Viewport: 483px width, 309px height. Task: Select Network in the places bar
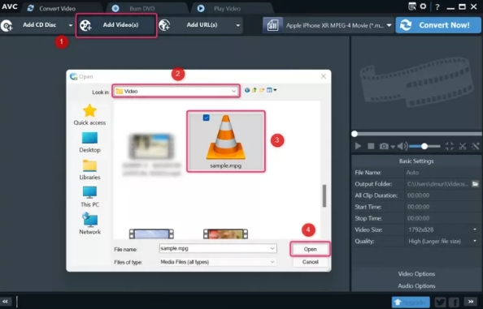click(x=89, y=224)
